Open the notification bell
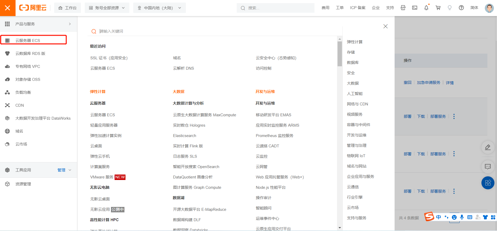Screen dimensions: 497x231 [x=426, y=8]
